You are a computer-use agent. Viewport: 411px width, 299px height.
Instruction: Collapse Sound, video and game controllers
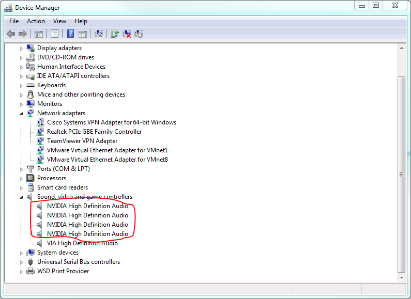tap(21, 197)
